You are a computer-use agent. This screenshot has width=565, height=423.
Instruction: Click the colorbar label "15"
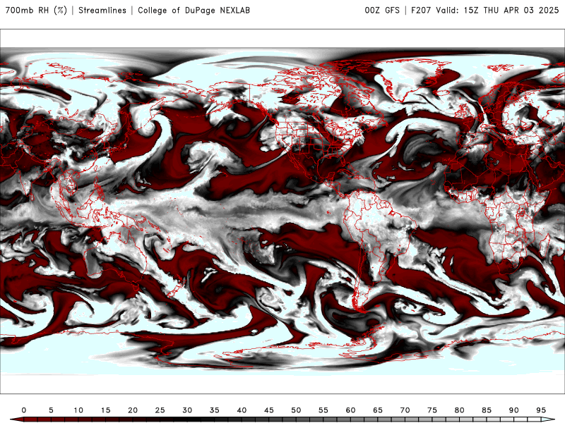[105, 410]
